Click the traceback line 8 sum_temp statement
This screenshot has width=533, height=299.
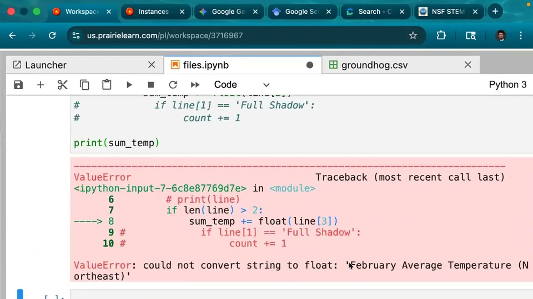click(264, 221)
